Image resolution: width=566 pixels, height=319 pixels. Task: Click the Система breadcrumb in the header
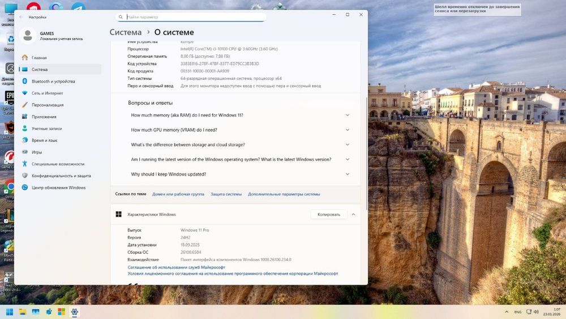point(126,32)
